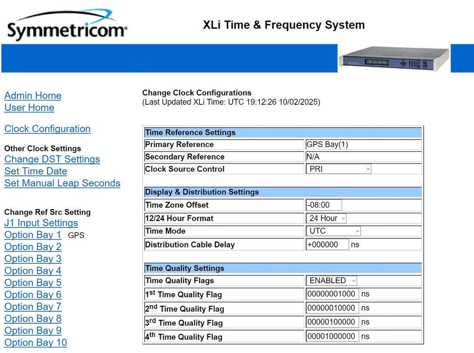The image size is (474, 353).
Task: Select the 2nd Time Quality Flag field
Action: [x=332, y=308]
